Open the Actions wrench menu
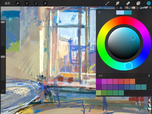 point(17,3)
